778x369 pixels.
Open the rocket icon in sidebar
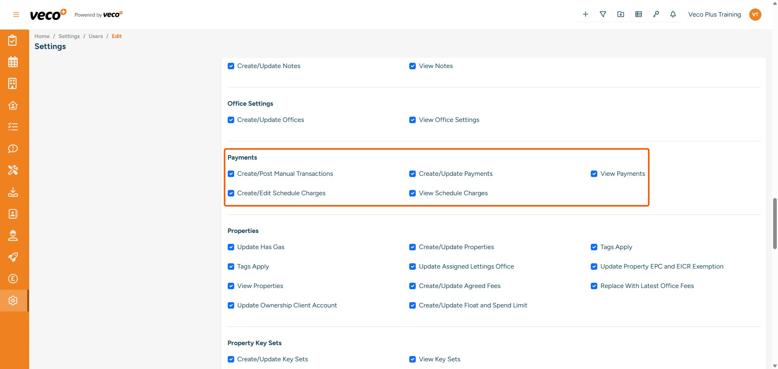pos(13,257)
